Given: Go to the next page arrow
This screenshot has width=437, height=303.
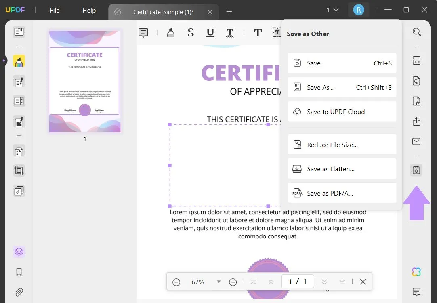Looking at the screenshot, I should [x=324, y=282].
